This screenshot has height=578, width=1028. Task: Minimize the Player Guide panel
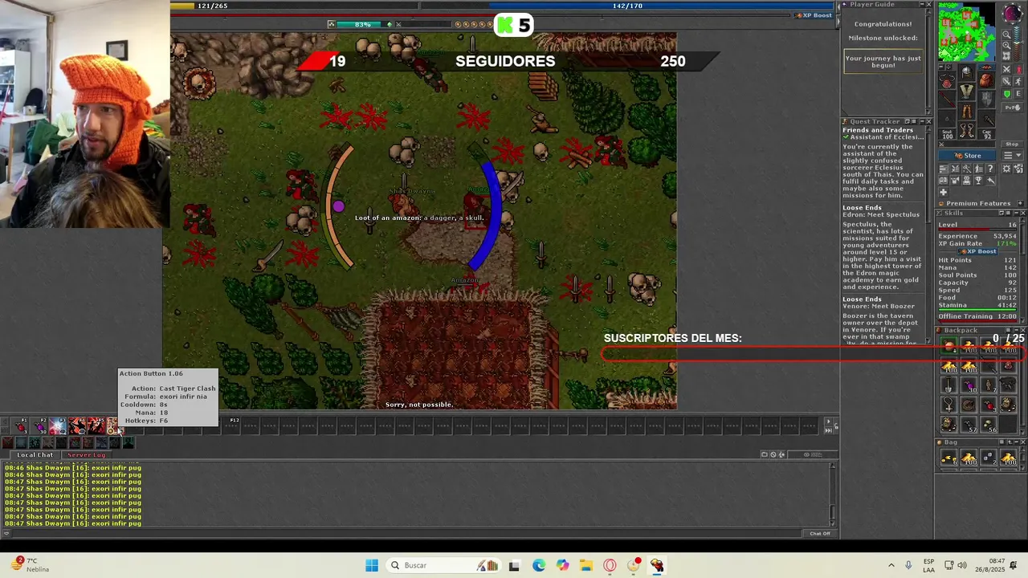coord(921,5)
